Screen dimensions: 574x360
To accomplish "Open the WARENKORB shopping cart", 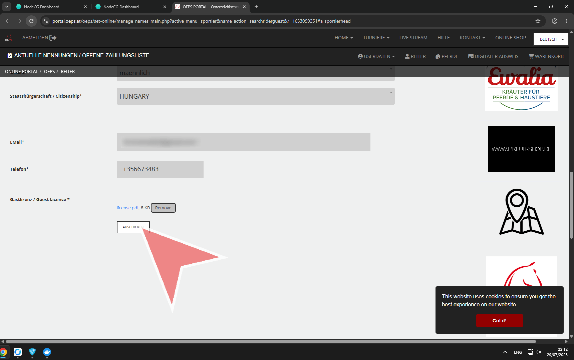I will pyautogui.click(x=546, y=56).
